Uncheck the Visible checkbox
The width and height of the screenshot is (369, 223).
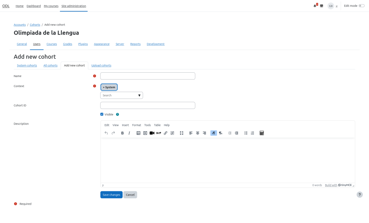[x=102, y=114]
